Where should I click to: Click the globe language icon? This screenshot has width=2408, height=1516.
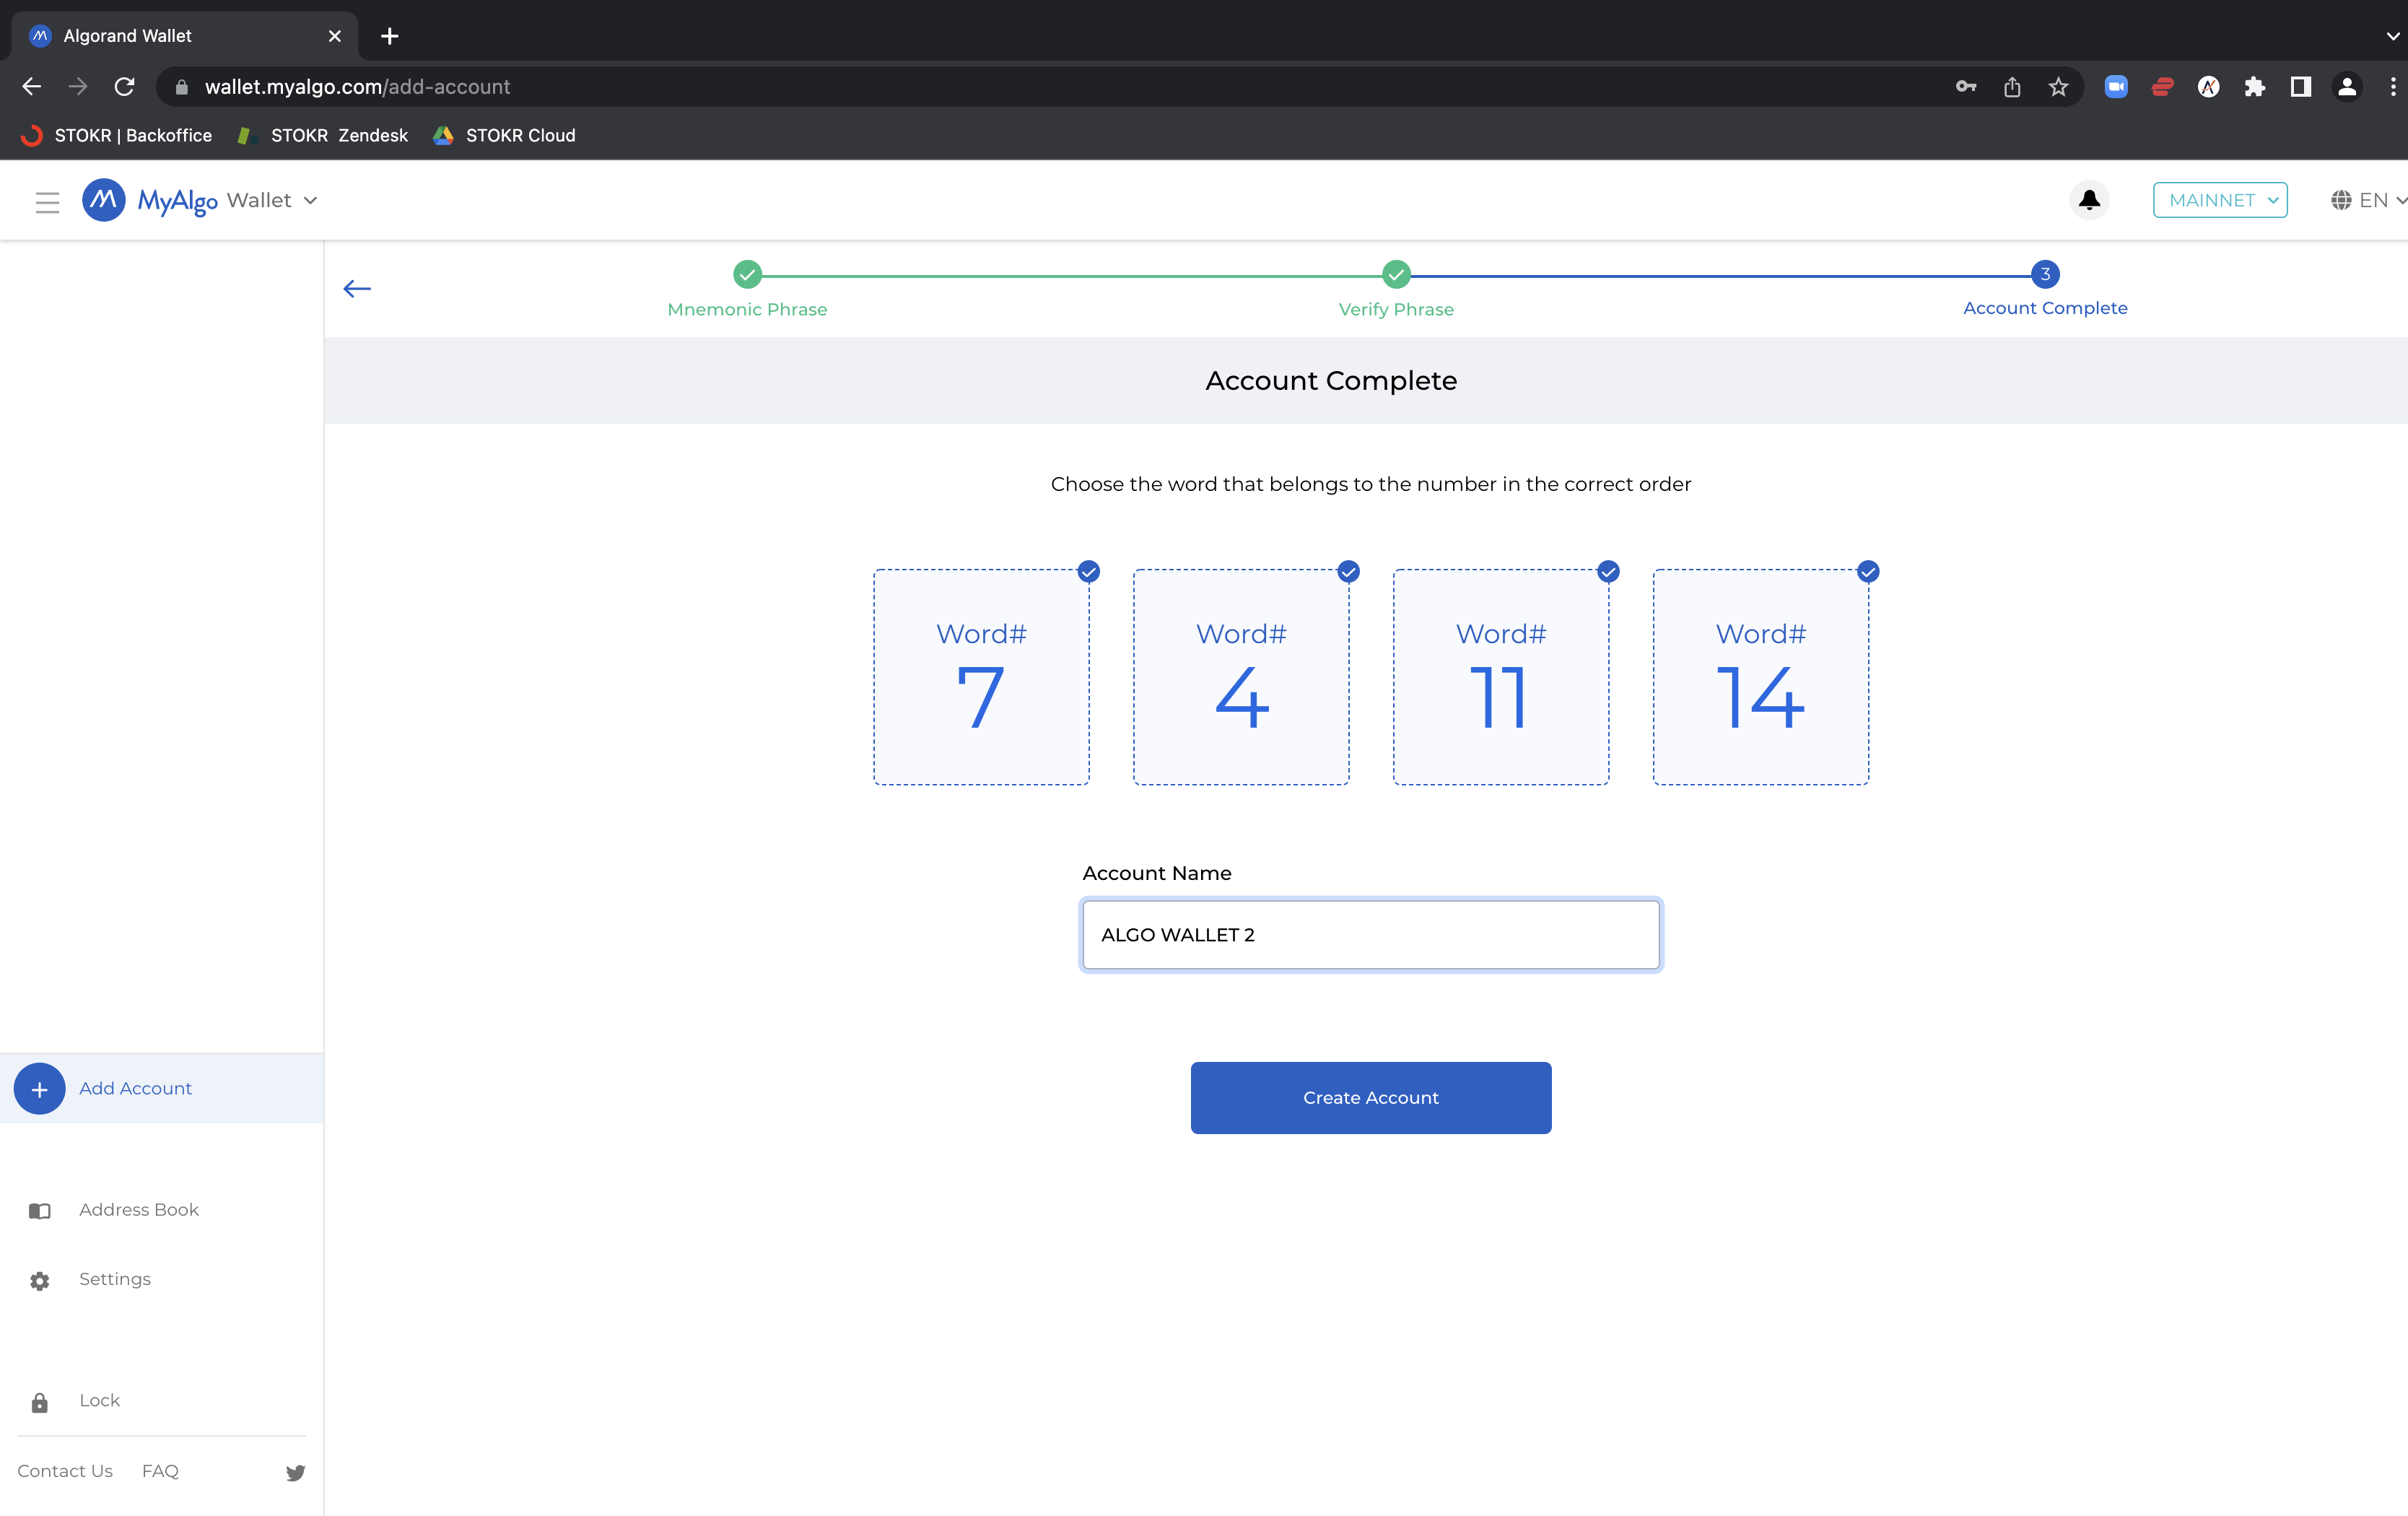point(2341,200)
